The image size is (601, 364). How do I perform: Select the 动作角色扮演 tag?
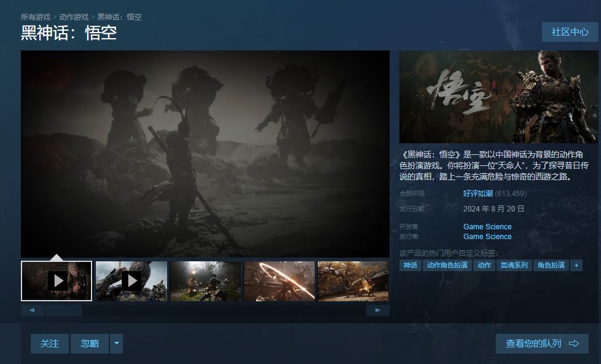pos(447,265)
